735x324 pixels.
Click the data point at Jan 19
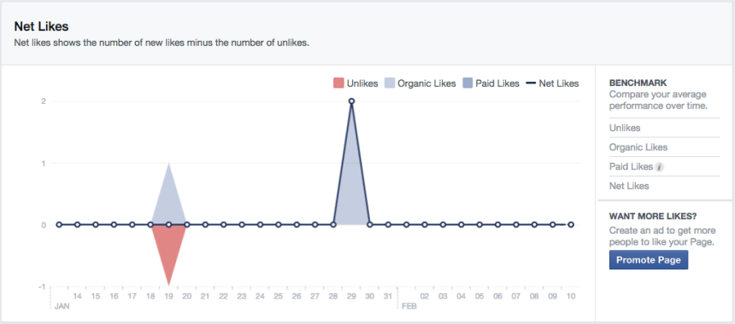168,224
